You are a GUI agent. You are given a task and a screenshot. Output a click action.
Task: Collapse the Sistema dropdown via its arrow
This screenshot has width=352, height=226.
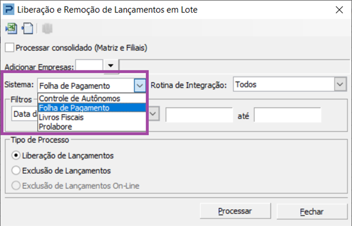(140, 86)
